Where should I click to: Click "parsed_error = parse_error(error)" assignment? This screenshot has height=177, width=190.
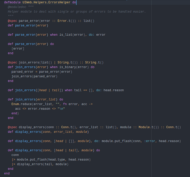point(42,72)
